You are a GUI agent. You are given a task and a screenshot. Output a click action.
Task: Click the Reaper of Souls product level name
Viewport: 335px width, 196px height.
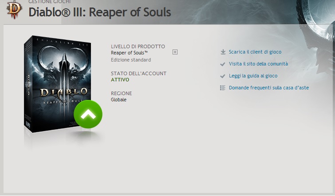click(129, 53)
